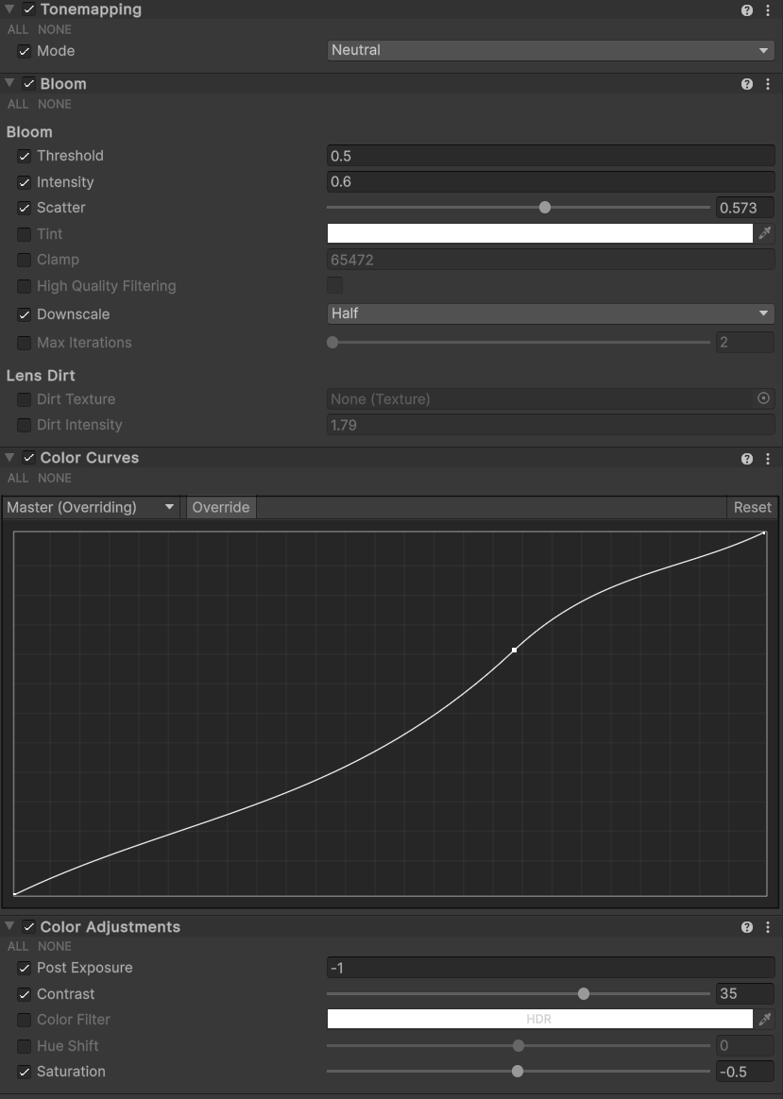
Task: Uncheck the Threshold override checkbox
Action: 24,156
